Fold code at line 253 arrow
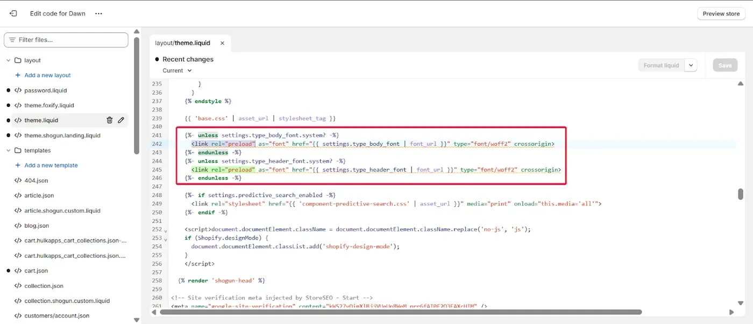Viewport: 753px width, 324px height. coord(165,239)
